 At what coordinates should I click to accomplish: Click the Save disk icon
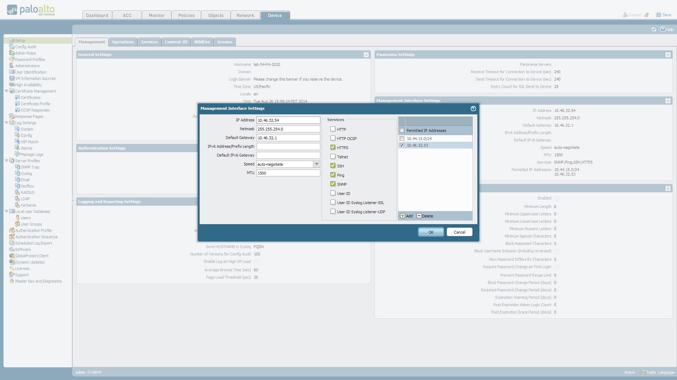[658, 15]
